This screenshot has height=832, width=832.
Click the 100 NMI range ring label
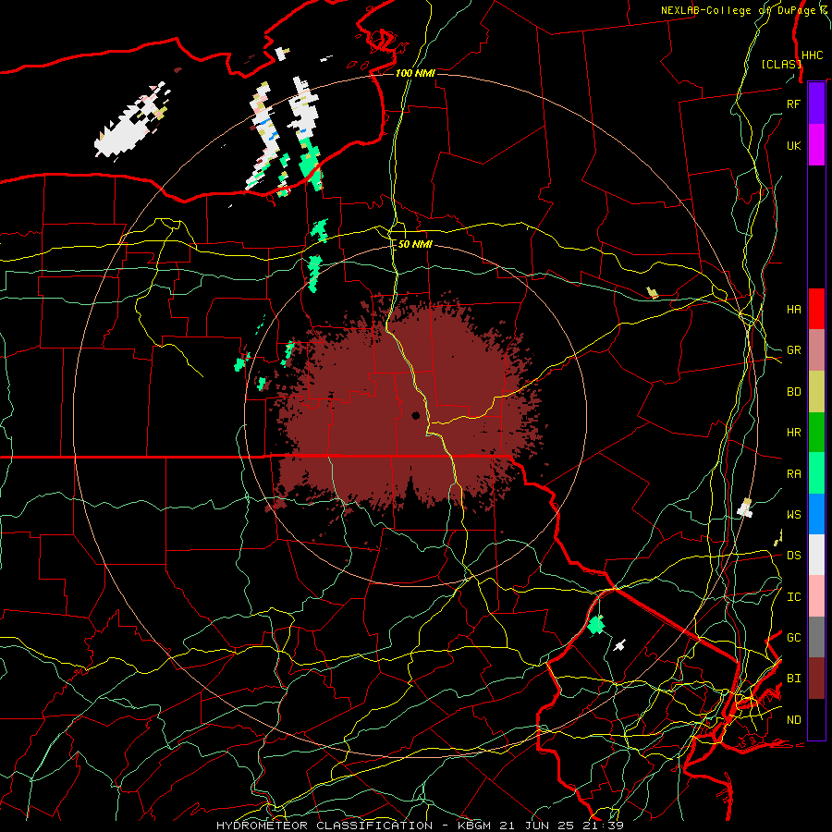pyautogui.click(x=415, y=73)
